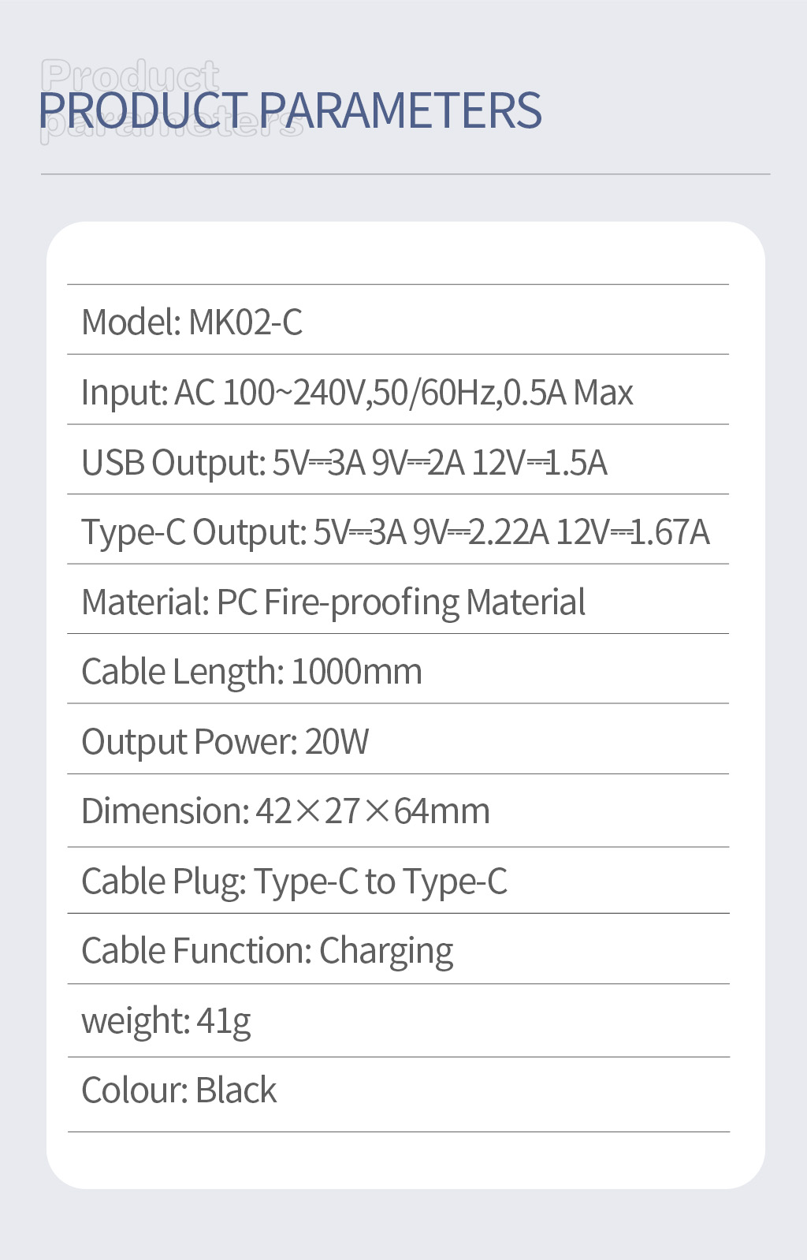The width and height of the screenshot is (807, 1260).
Task: Click the Colour: Black row
Action: pyautogui.click(x=179, y=1090)
